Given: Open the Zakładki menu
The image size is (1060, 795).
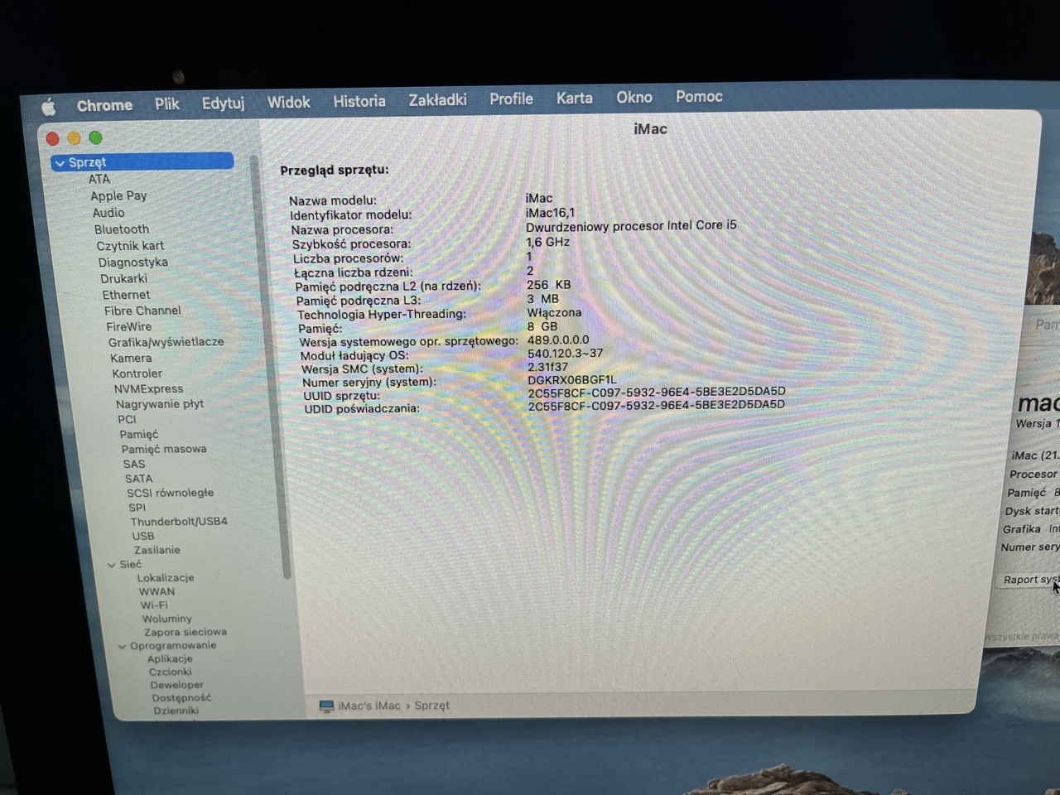Looking at the screenshot, I should (437, 100).
